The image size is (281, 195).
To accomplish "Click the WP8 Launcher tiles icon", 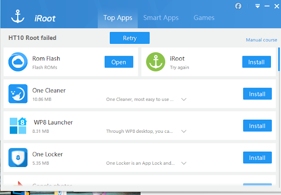I will click(18, 126).
